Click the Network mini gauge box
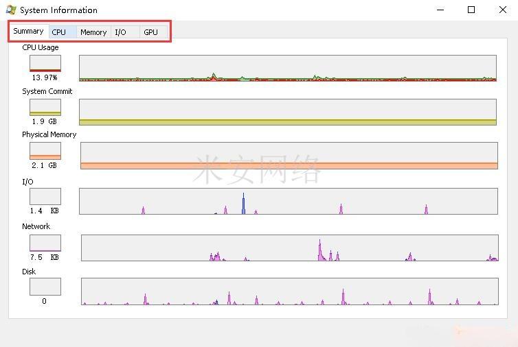Viewport: 518px width, 347px height. click(x=45, y=243)
